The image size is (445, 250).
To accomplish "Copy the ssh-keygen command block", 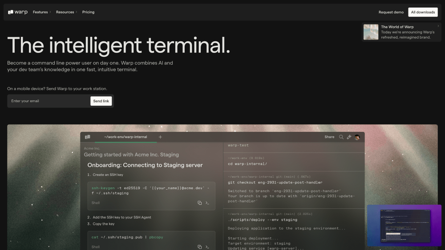I will pos(199,203).
